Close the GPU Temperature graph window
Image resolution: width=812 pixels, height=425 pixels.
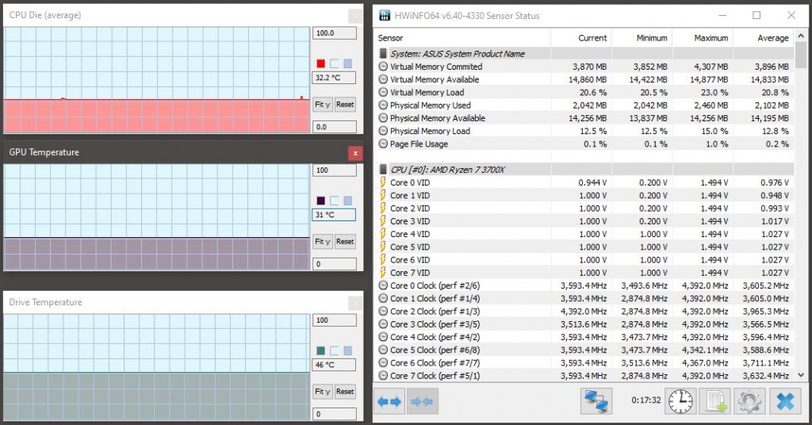(x=355, y=153)
